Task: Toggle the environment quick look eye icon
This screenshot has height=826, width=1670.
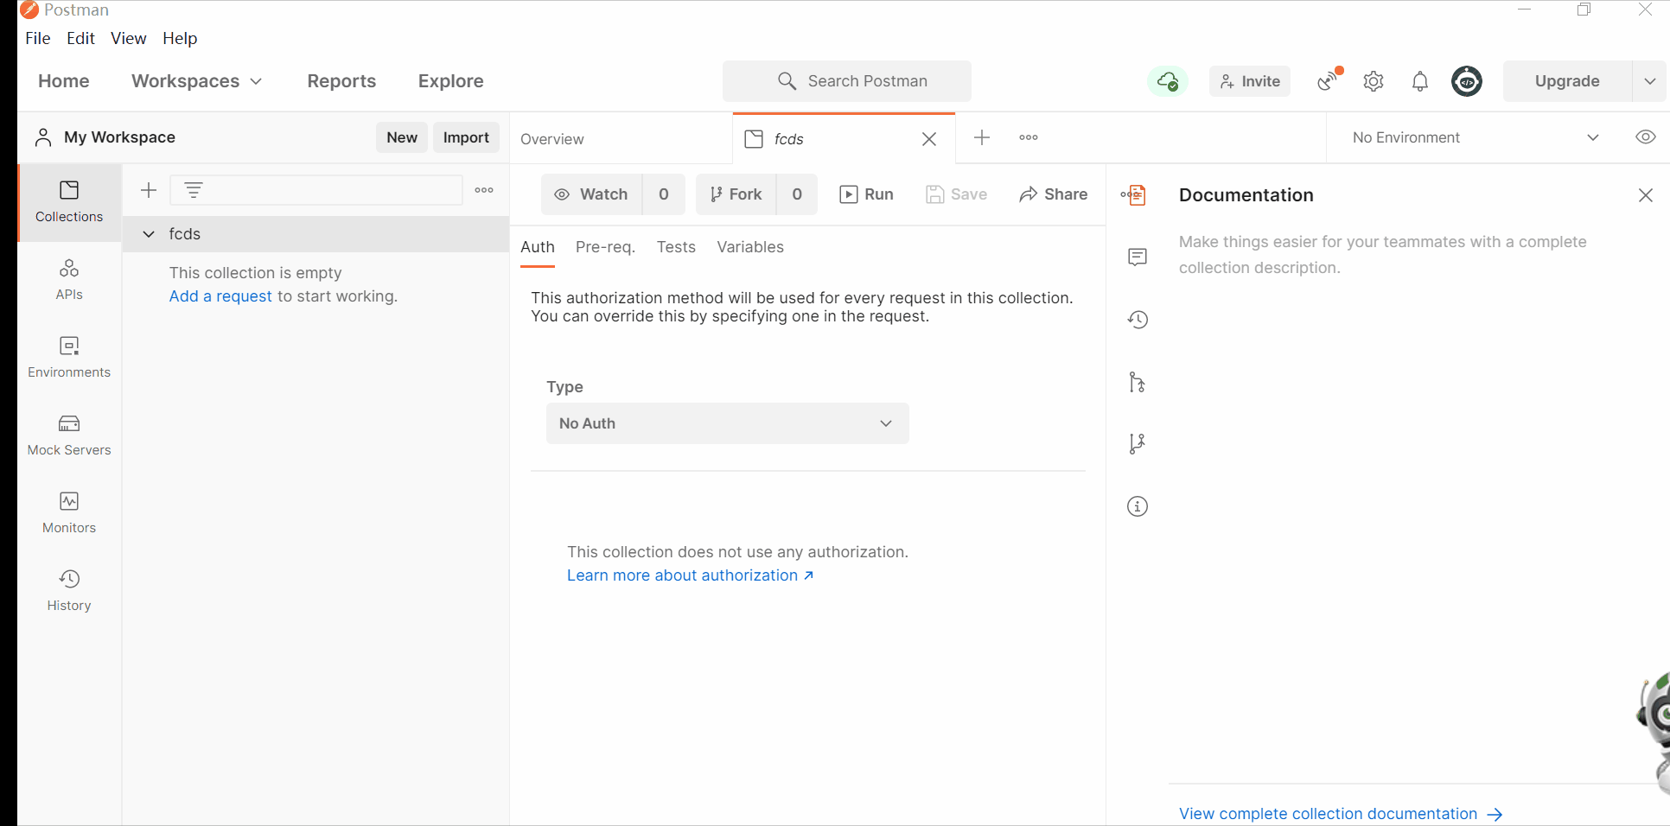Action: point(1646,137)
